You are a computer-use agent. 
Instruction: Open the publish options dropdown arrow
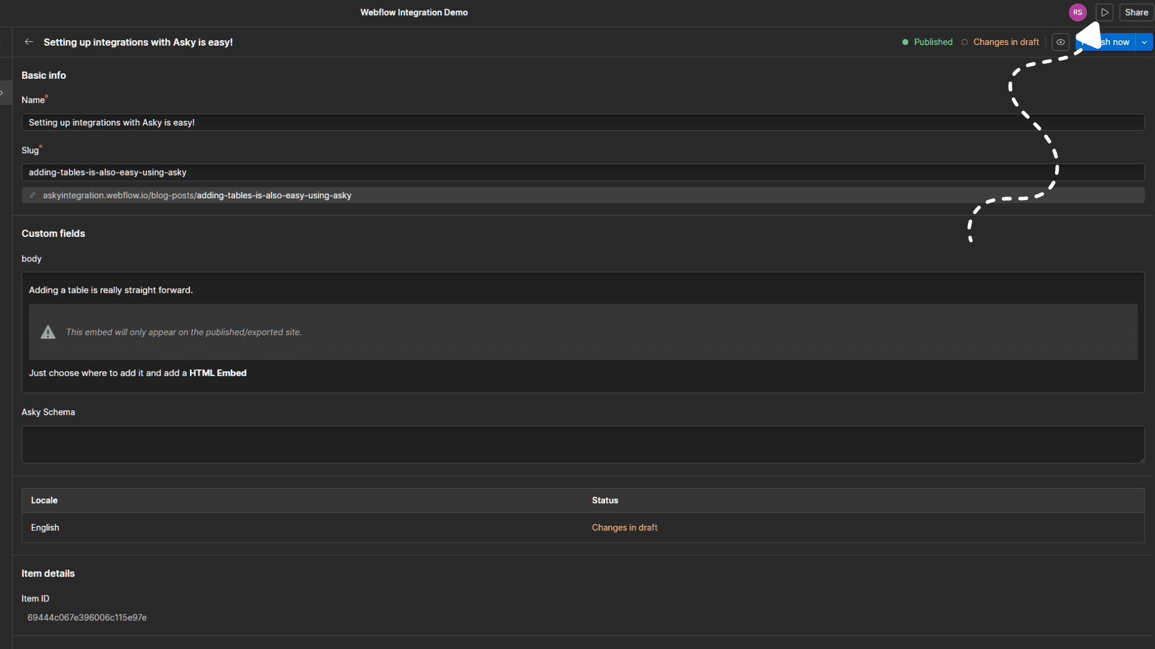[x=1144, y=42]
